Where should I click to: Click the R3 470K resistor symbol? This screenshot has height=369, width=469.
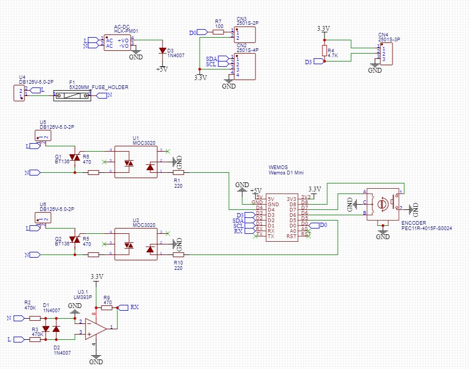click(x=35, y=339)
